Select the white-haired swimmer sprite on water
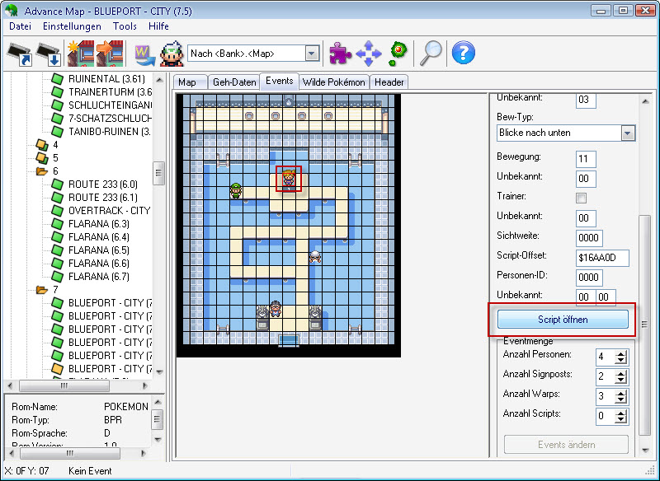 [315, 256]
